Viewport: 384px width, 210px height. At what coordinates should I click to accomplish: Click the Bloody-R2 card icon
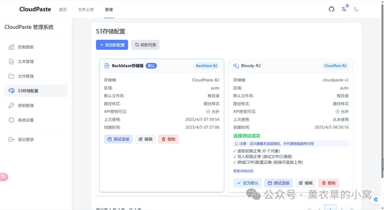pyautogui.click(x=236, y=66)
